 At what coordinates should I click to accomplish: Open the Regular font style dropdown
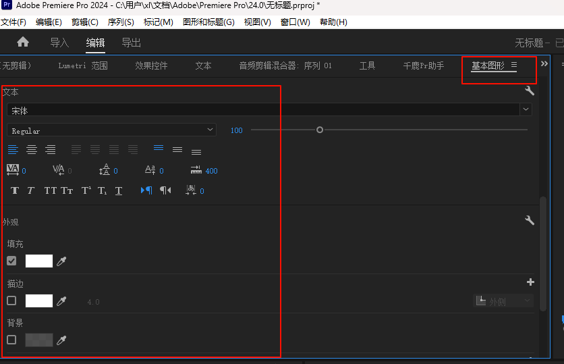(x=111, y=130)
